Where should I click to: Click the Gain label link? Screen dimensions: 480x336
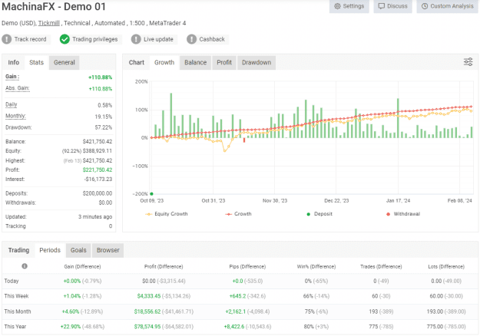tap(12, 77)
